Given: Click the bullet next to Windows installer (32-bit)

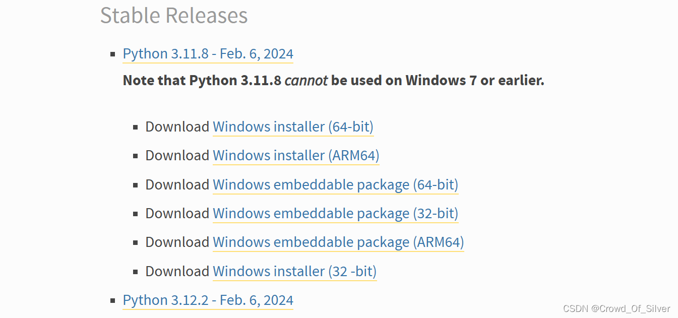Looking at the screenshot, I should pos(136,270).
